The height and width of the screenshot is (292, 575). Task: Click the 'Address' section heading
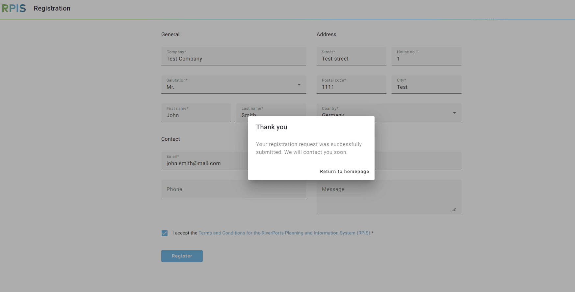tap(326, 34)
